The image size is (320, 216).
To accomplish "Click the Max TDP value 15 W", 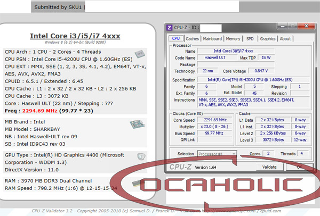I will pos(266,57).
